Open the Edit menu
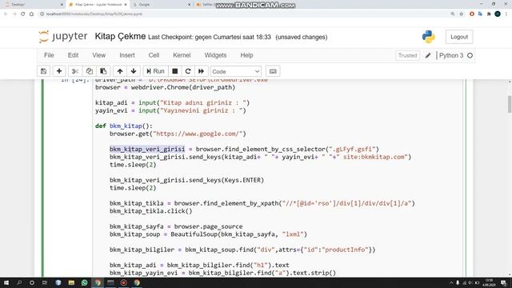Viewport: 512px width, 288px height. tap(73, 55)
